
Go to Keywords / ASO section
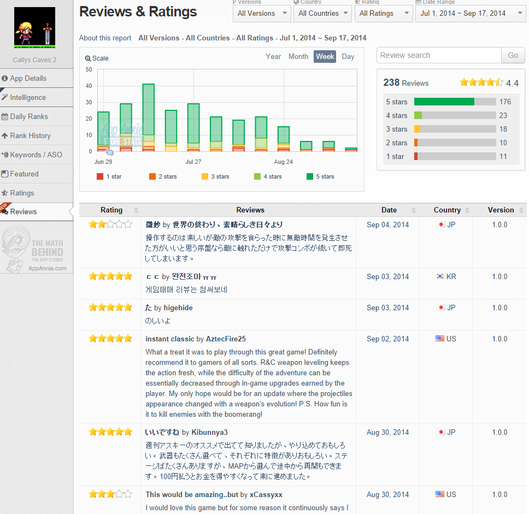click(x=36, y=155)
